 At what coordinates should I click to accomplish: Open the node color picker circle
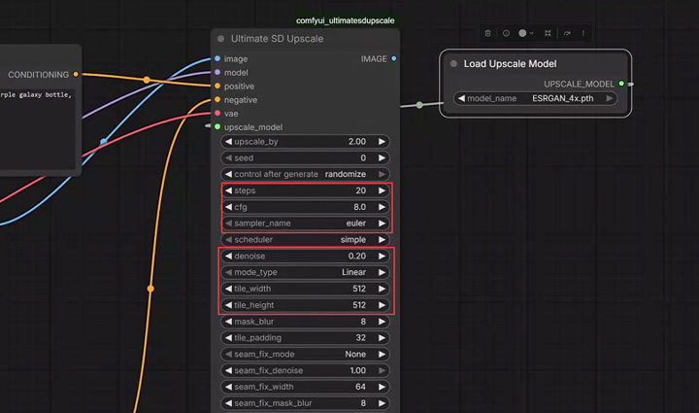(522, 33)
